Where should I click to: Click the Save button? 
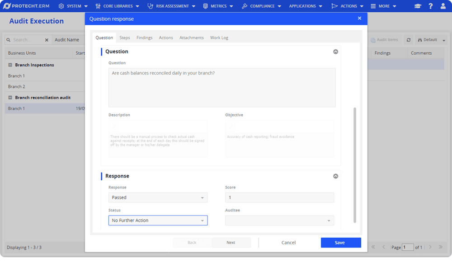click(340, 243)
